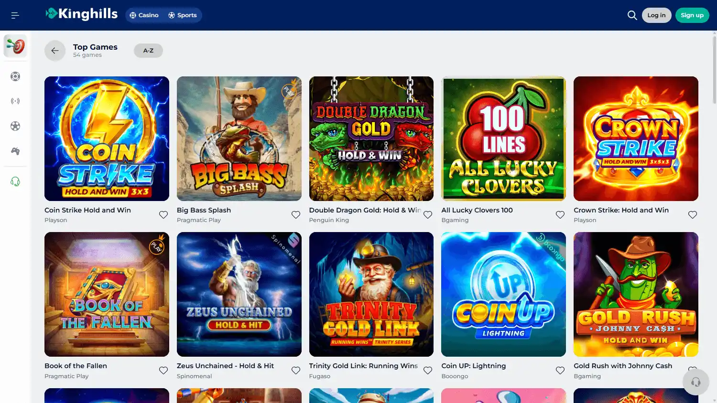This screenshot has height=403, width=717.
Task: Open Zeus Unchained Hold & Hit thumbnail
Action: [239, 294]
